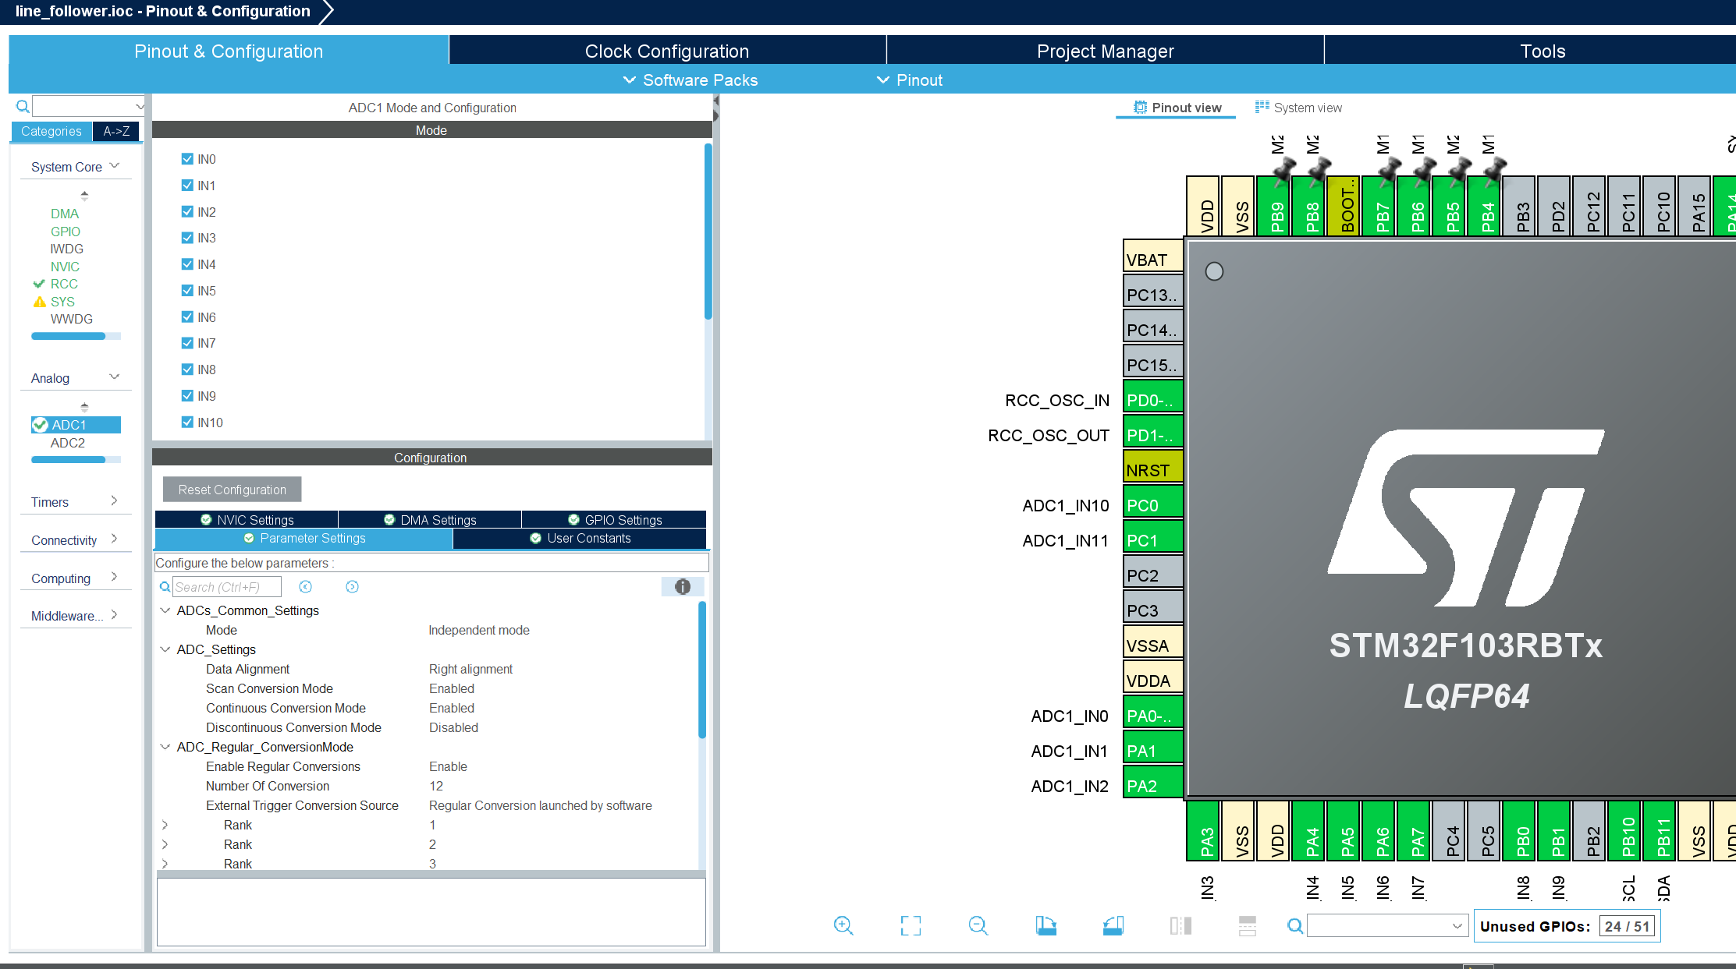Collapse the ADCs_Common_Settings group

(165, 610)
